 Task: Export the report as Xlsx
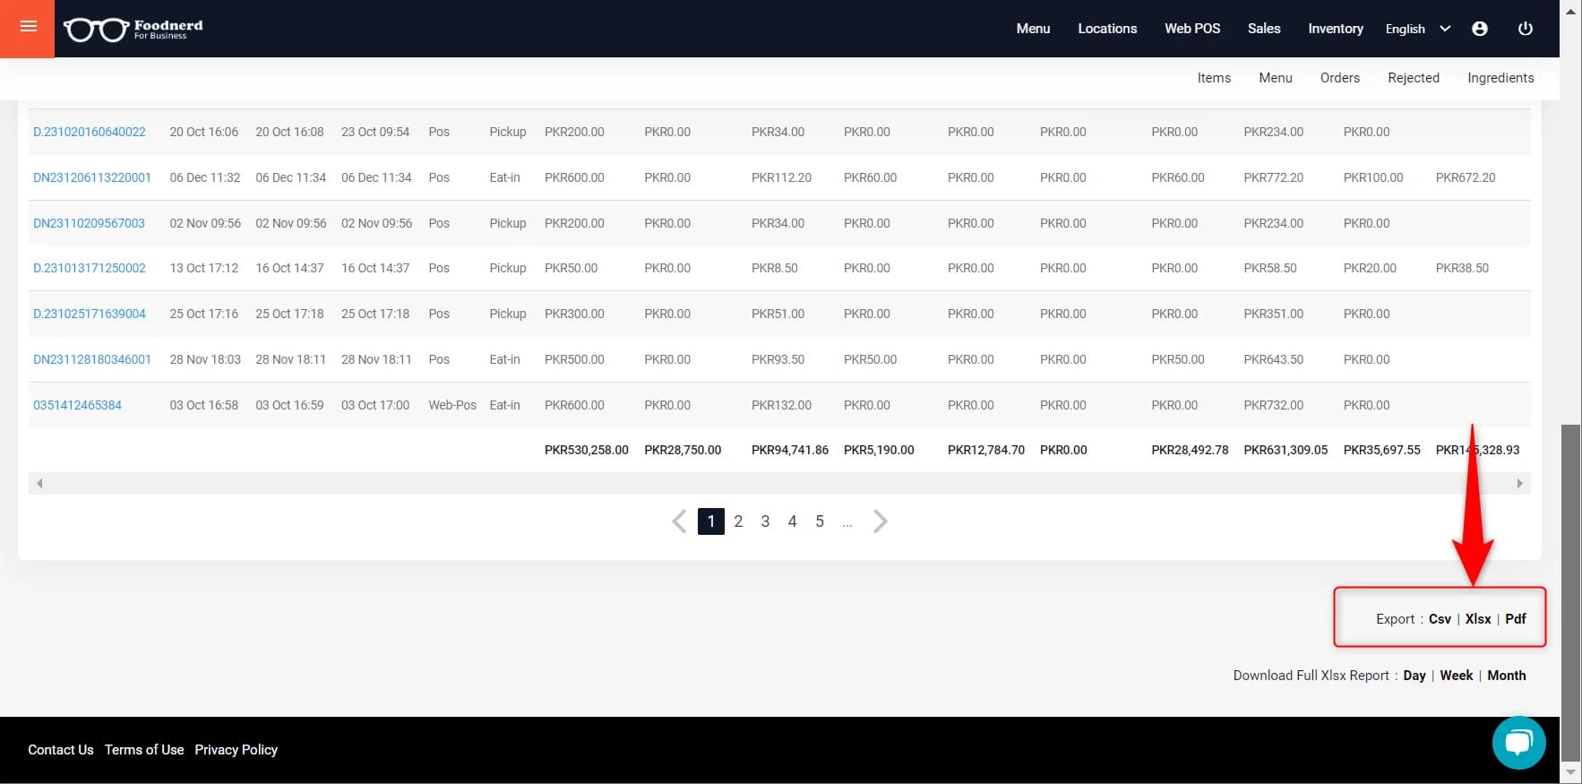tap(1478, 619)
